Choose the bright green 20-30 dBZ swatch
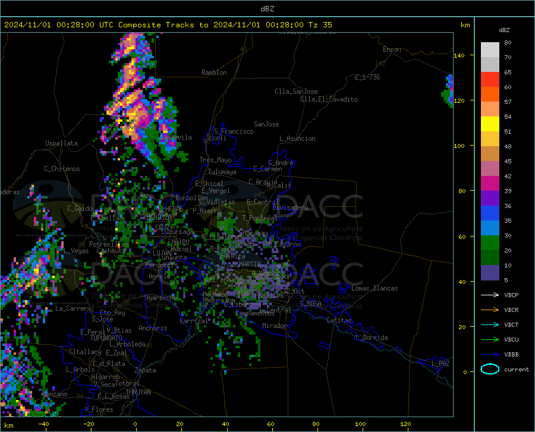Screen dimensions: 535x432 tap(490, 243)
